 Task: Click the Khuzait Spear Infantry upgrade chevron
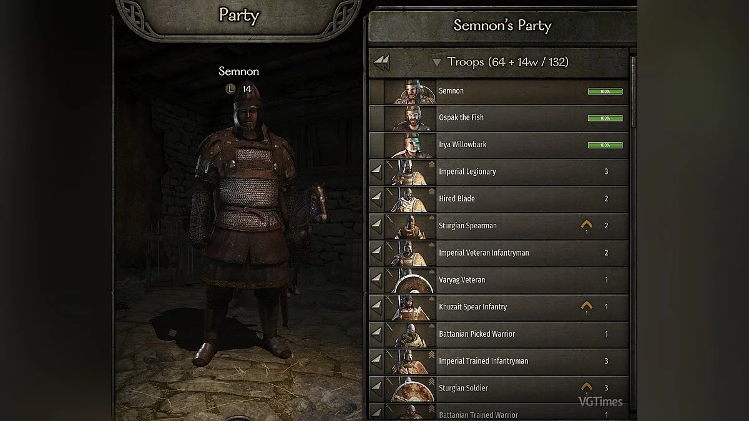[x=586, y=306]
